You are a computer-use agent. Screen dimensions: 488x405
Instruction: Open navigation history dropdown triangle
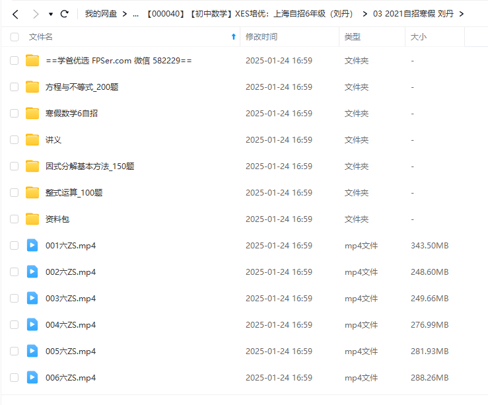coord(51,14)
